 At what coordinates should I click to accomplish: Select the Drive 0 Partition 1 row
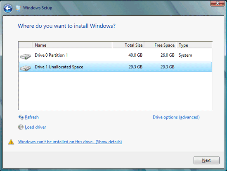tap(115, 55)
